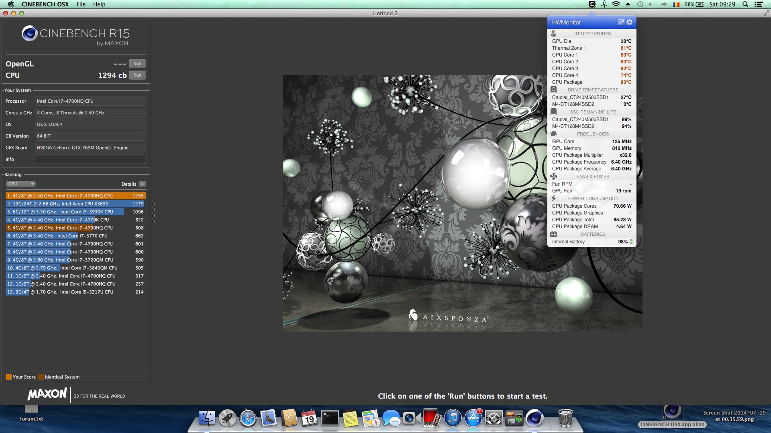Open the CPU ranking type dropdown

coord(21,184)
